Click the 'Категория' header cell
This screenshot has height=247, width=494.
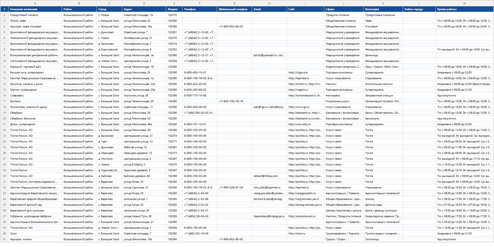[383, 9]
